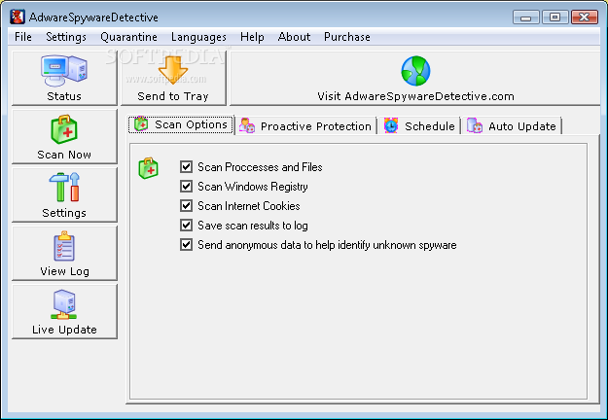Image resolution: width=608 pixels, height=420 pixels.
Task: Maximize the AdwareSpywareDetective window
Action: [554, 17]
